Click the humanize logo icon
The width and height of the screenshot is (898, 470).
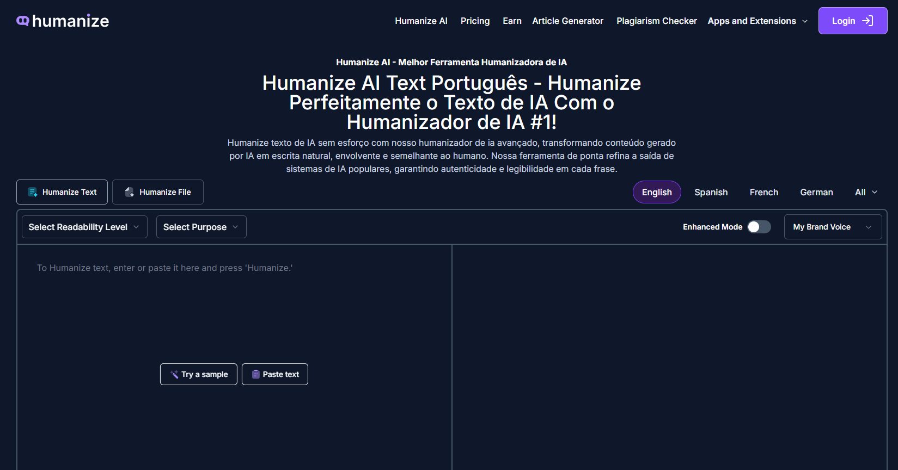(x=22, y=21)
